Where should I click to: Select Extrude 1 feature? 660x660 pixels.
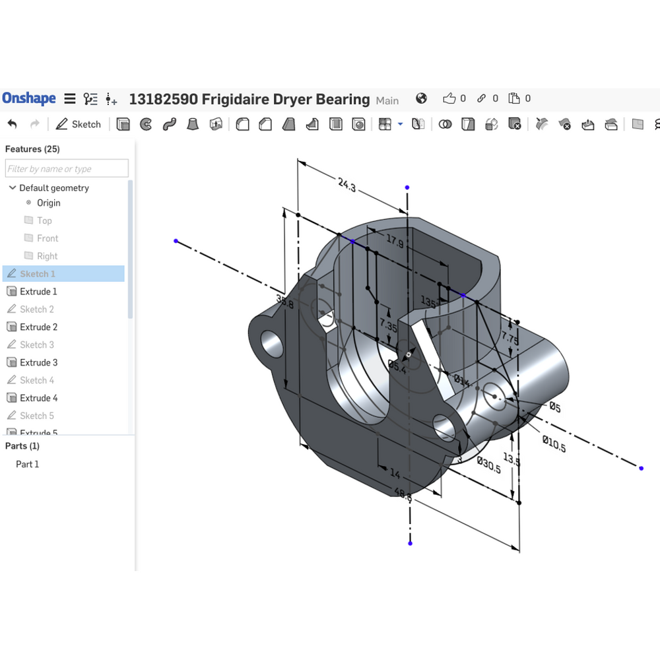[x=38, y=291]
